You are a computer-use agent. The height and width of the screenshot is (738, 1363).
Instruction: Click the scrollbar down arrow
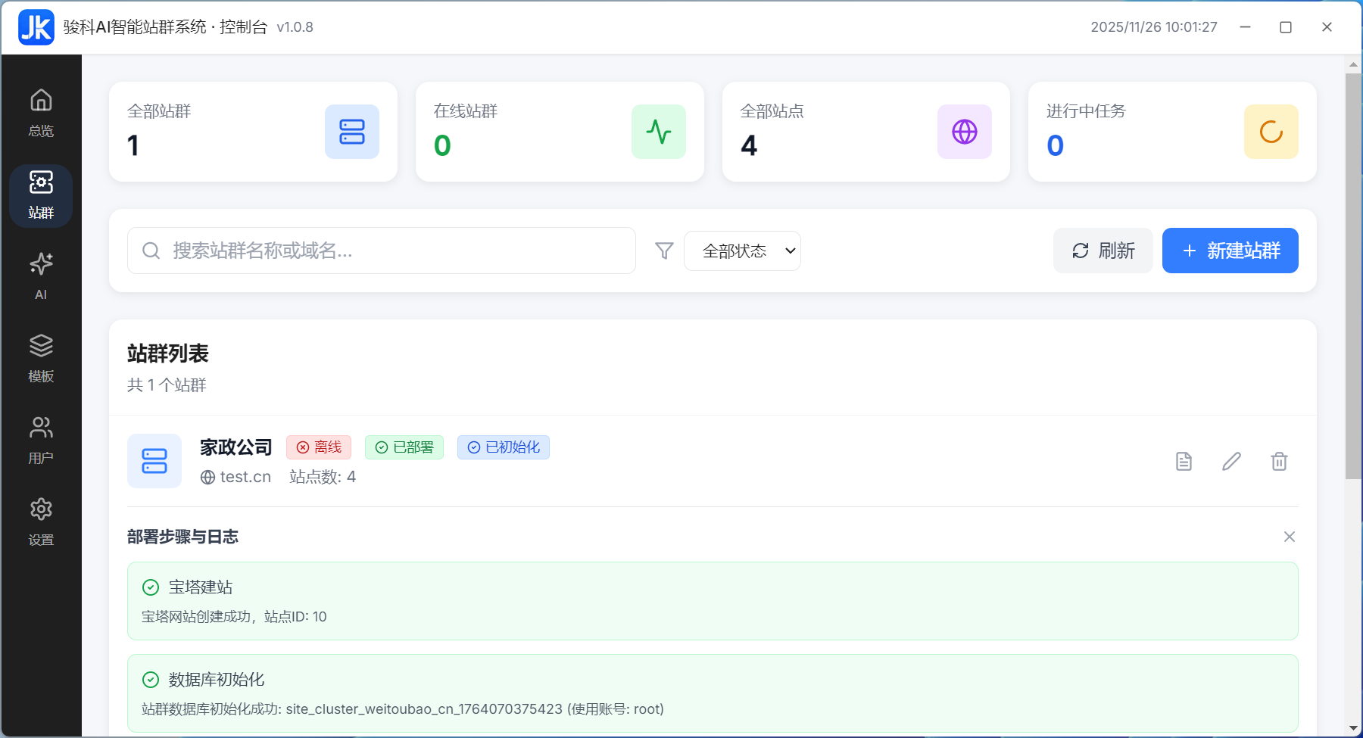(1353, 728)
